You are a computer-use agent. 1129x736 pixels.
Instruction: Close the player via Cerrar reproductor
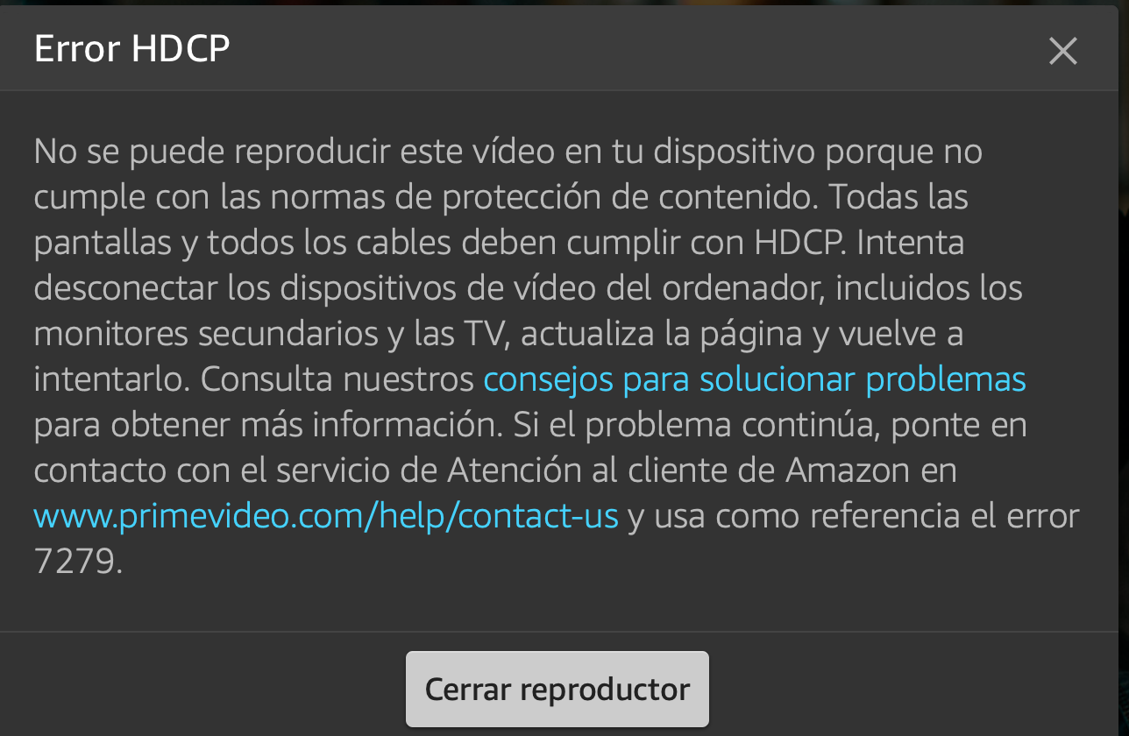click(557, 689)
